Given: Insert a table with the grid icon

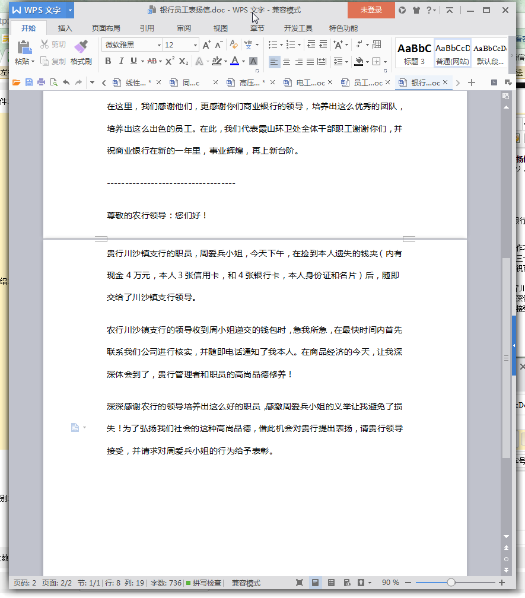Looking at the screenshot, I should coord(377,44).
